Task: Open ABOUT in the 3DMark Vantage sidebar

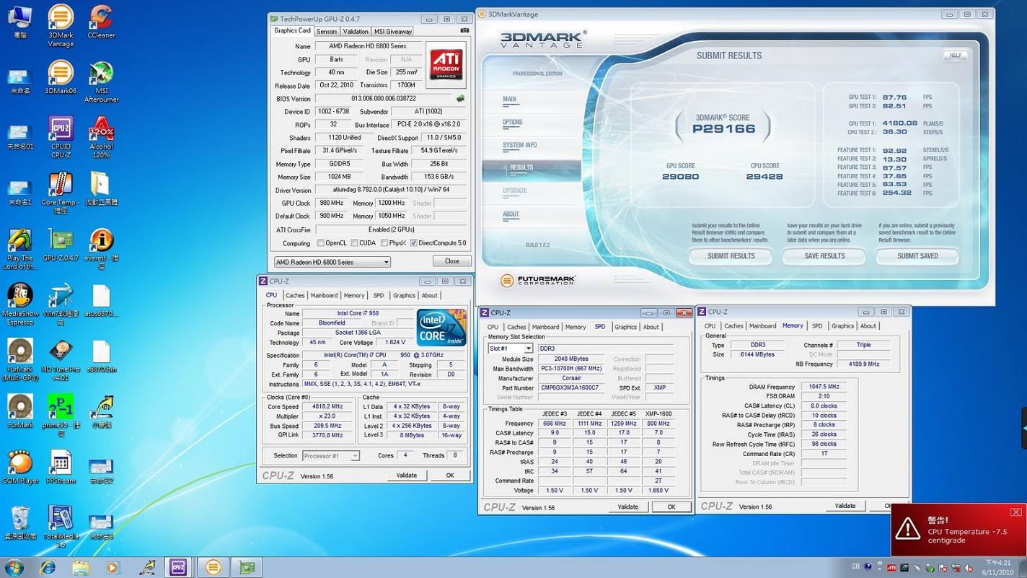Action: coord(511,214)
